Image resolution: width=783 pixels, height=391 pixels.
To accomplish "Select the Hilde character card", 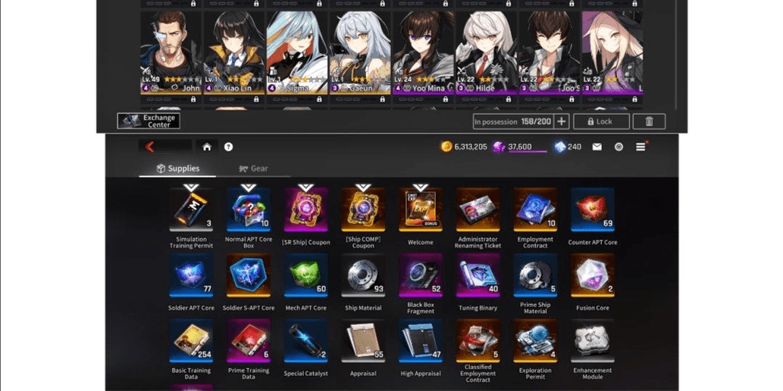I will click(x=486, y=52).
